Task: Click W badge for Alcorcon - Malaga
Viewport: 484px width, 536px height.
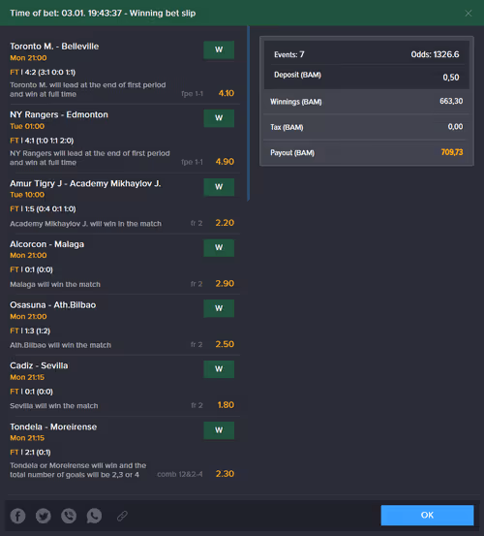Action: (219, 248)
